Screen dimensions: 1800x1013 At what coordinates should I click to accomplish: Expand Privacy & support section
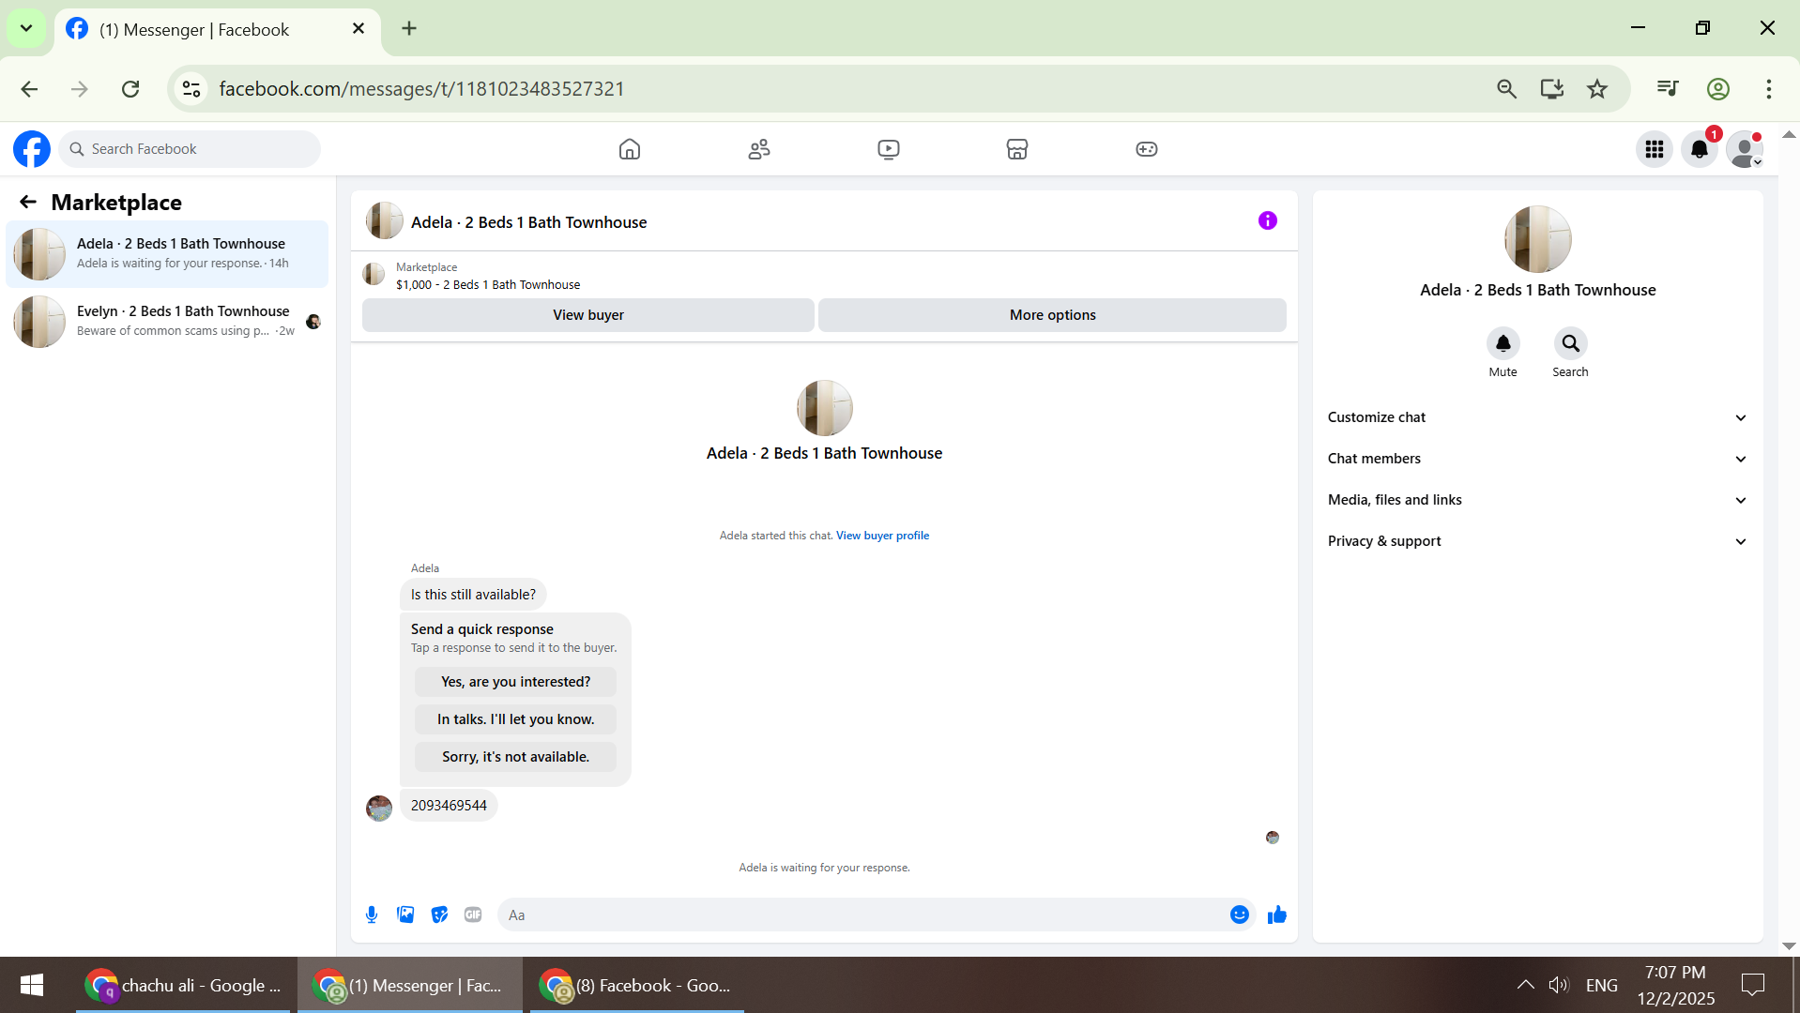pyautogui.click(x=1537, y=541)
